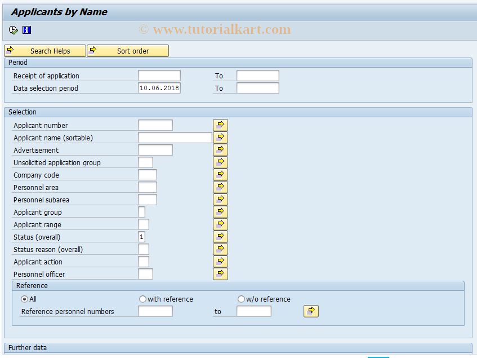Open multiple selection for Applicant name (sortable)

221,138
